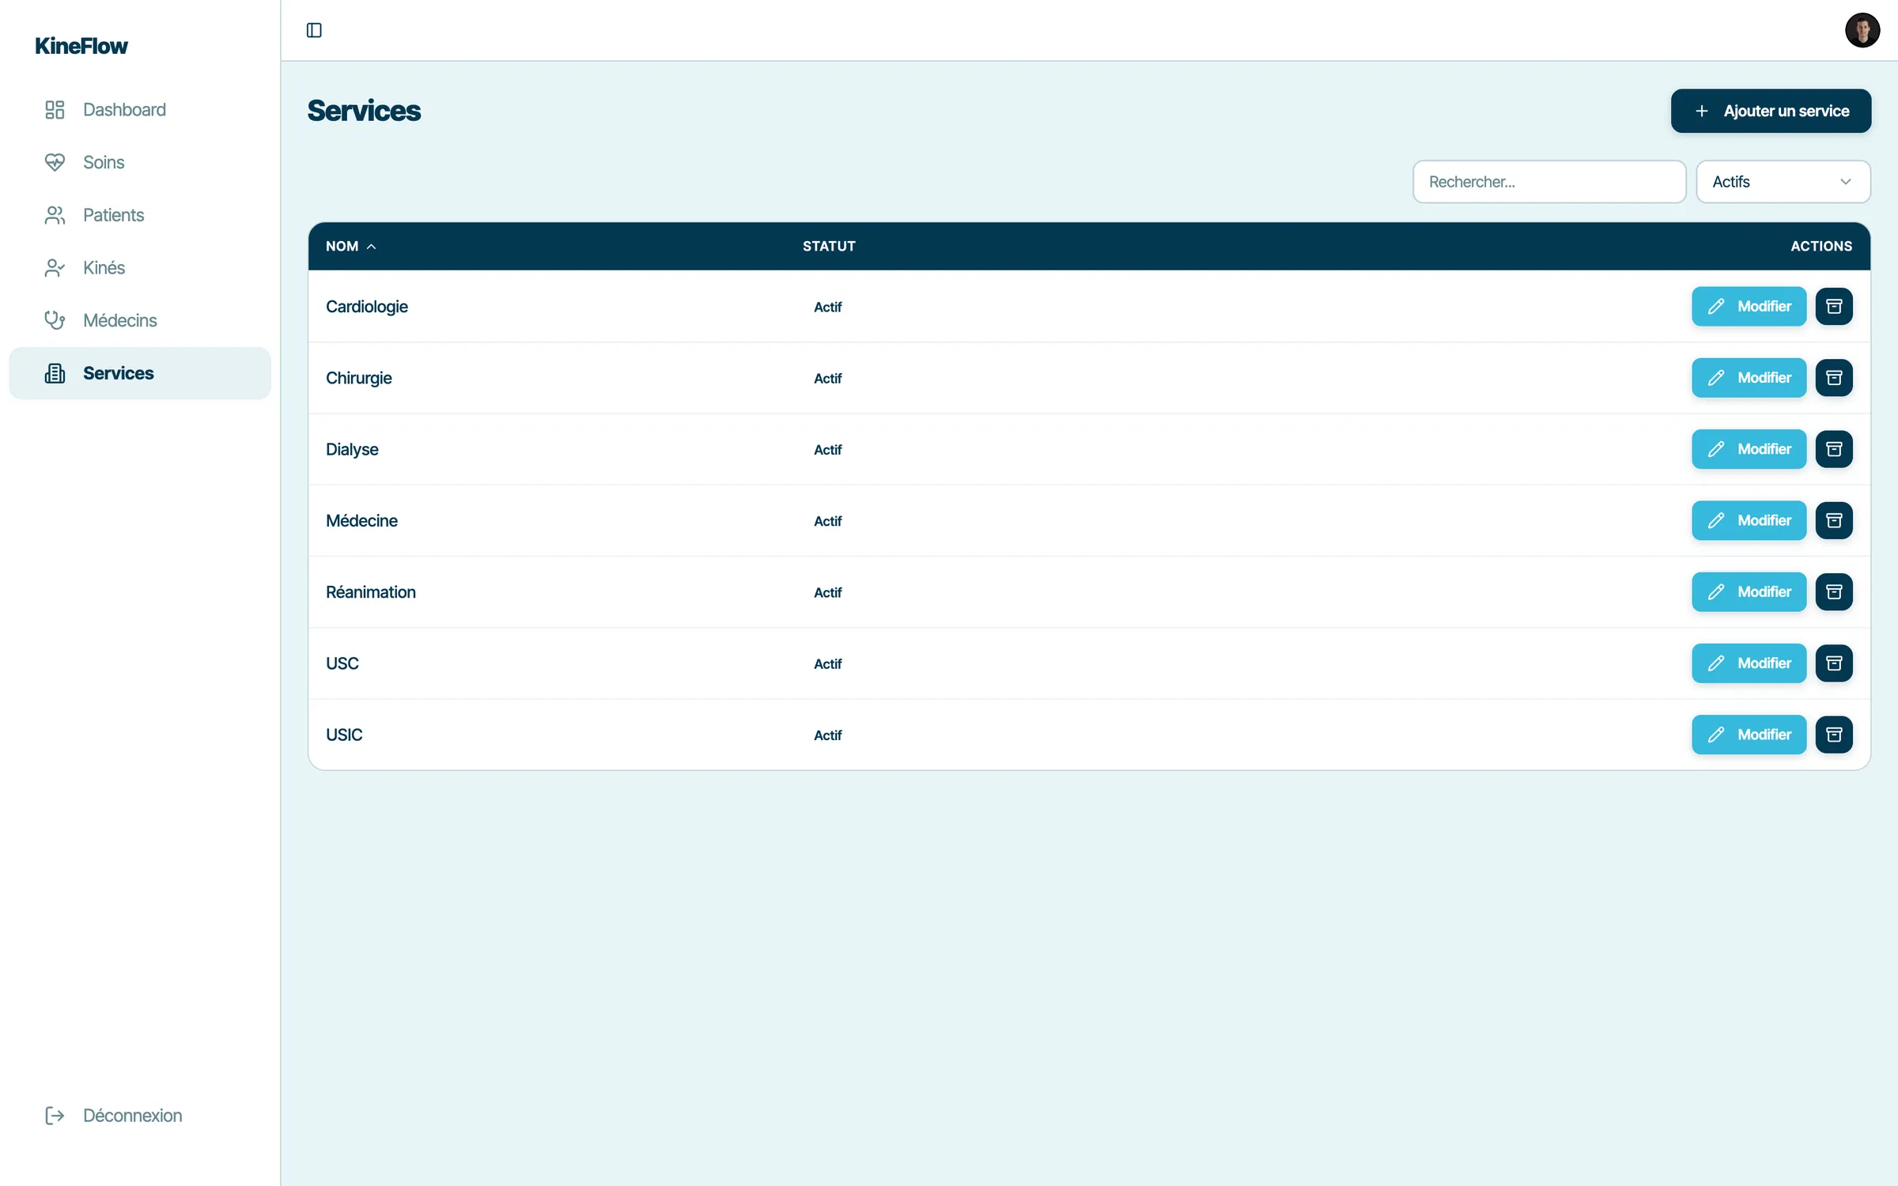The image size is (1898, 1186).
Task: Click the Réanimation service name
Action: (370, 592)
